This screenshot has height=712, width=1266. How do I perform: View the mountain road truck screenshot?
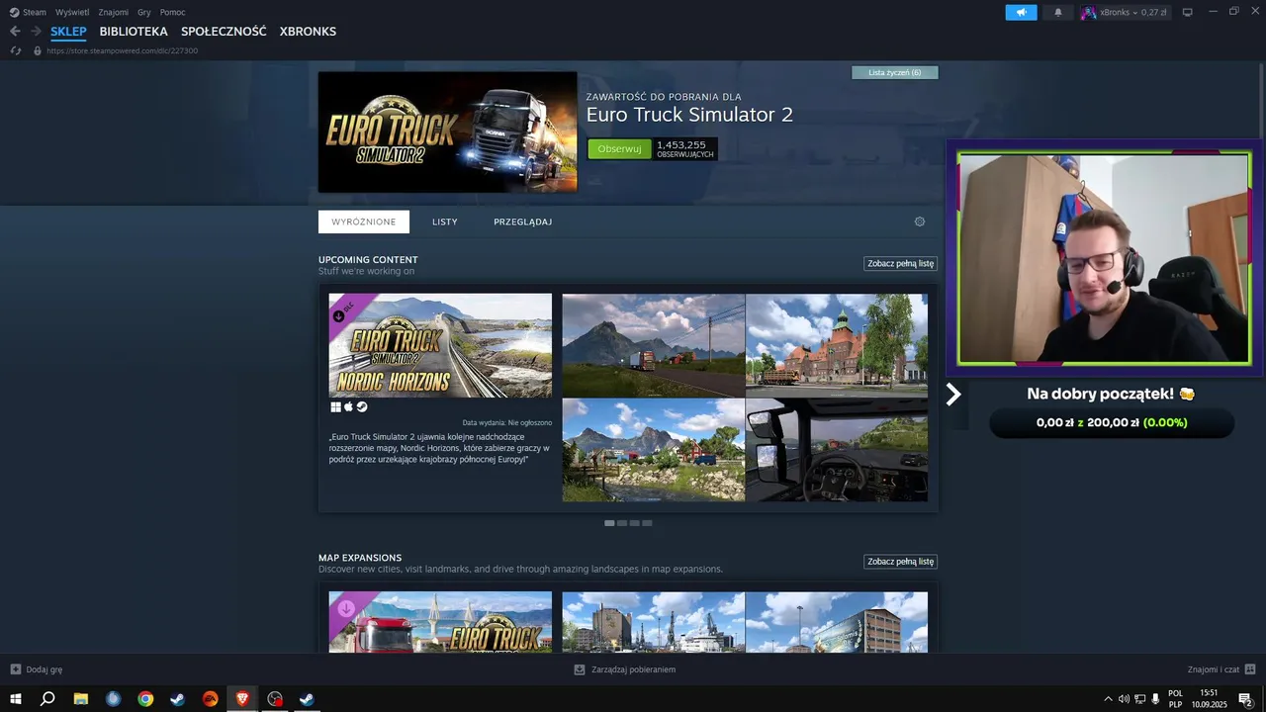(653, 345)
